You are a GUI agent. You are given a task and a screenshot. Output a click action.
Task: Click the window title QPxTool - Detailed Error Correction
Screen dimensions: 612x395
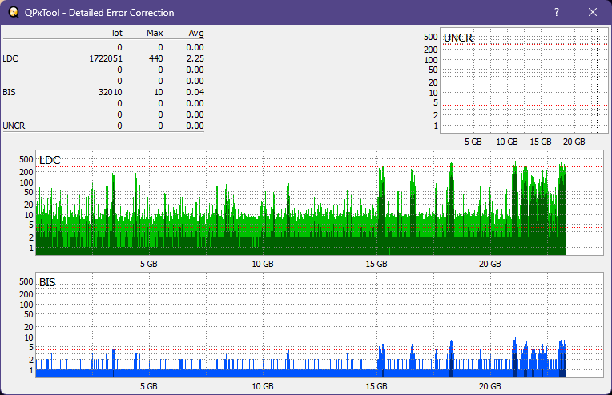pos(99,13)
